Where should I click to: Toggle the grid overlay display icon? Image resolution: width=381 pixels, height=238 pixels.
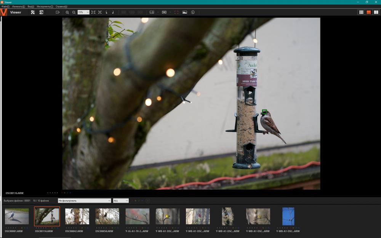coord(164,12)
